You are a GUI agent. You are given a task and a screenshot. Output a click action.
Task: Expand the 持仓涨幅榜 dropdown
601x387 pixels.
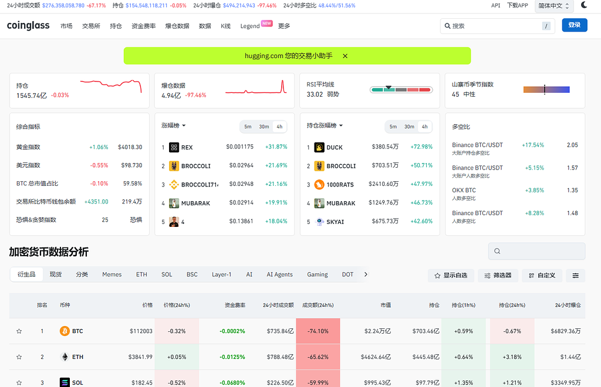(x=340, y=125)
